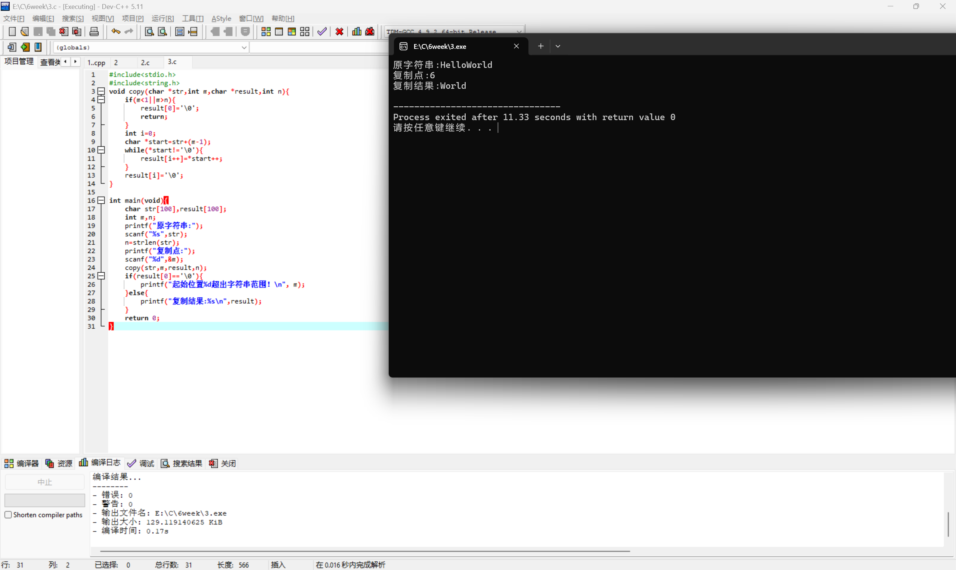This screenshot has height=570, width=956.
Task: Click the Print icon in toolbar
Action: point(94,31)
